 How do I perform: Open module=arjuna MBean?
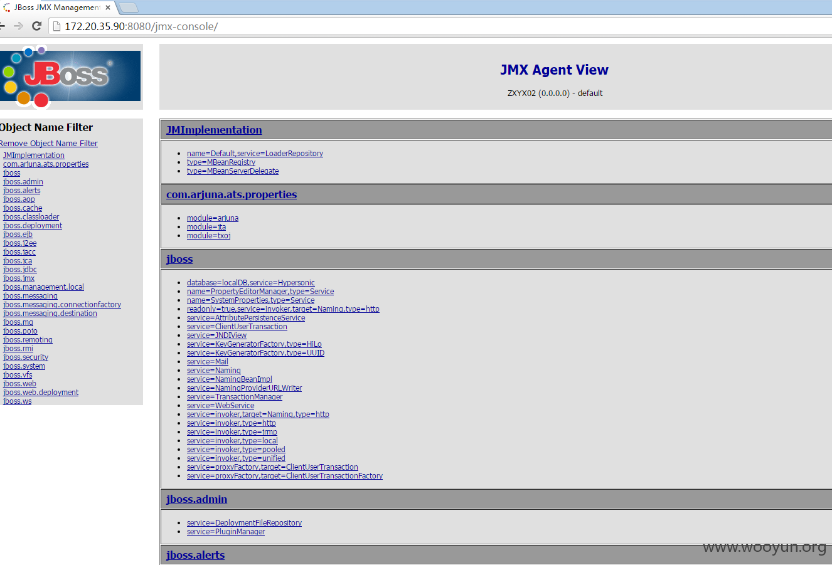(x=213, y=218)
